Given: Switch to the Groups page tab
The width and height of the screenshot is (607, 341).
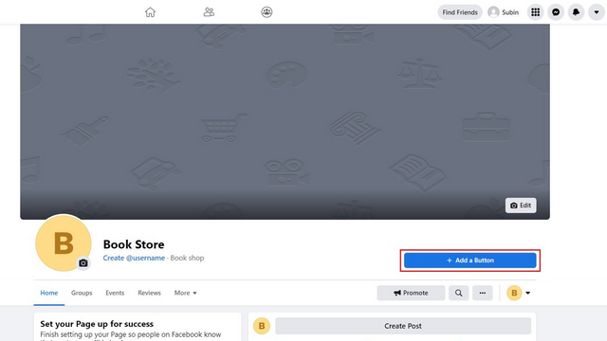Looking at the screenshot, I should (x=82, y=293).
